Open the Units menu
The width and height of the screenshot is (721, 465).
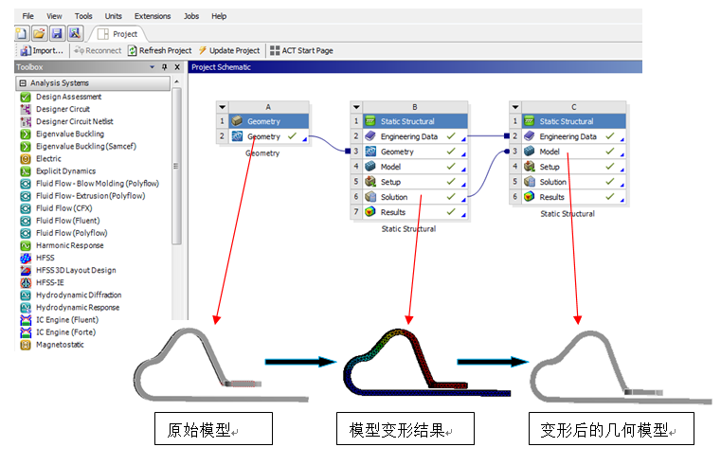pos(113,16)
